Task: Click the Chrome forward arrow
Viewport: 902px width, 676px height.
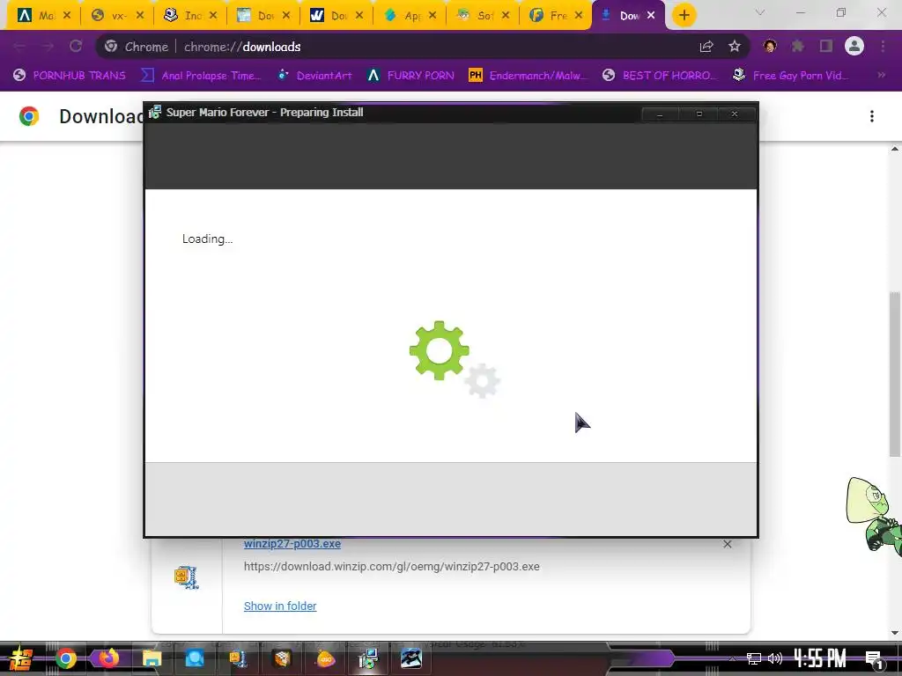Action: (48, 46)
